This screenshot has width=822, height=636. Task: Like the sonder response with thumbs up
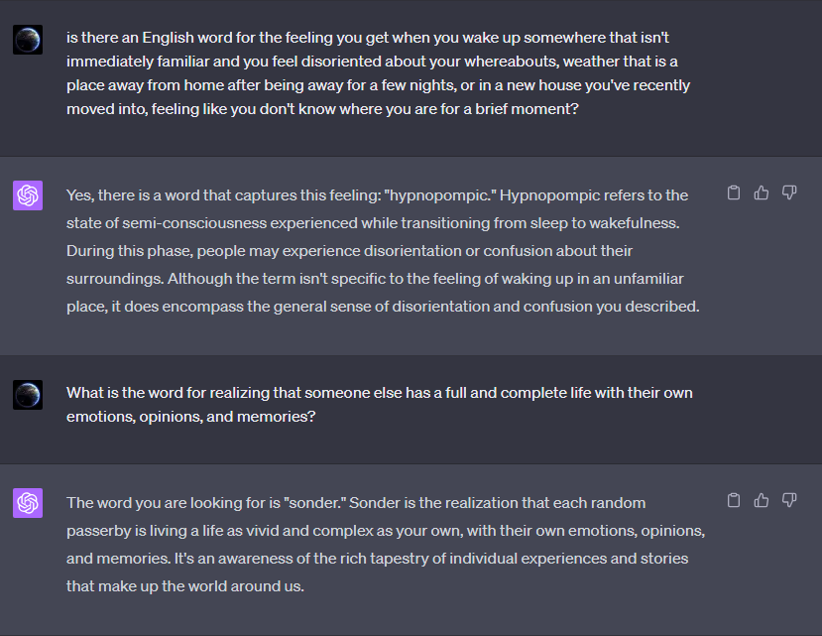[x=762, y=500]
